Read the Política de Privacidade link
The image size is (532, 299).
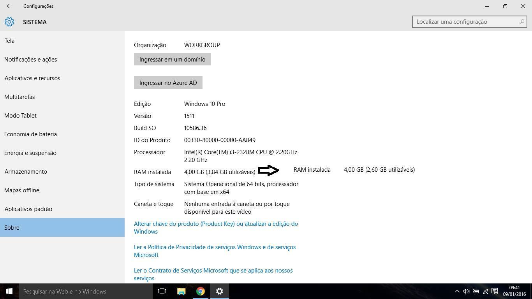[x=215, y=251]
